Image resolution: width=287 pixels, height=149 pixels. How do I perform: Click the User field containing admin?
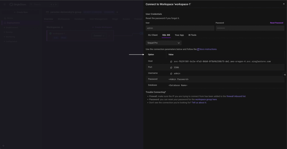[180, 28]
